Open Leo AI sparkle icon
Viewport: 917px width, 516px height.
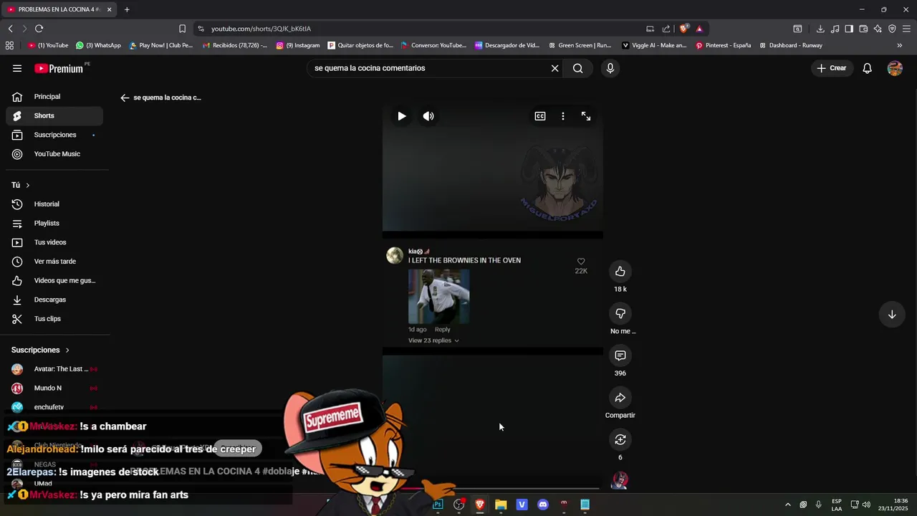pos(878,29)
